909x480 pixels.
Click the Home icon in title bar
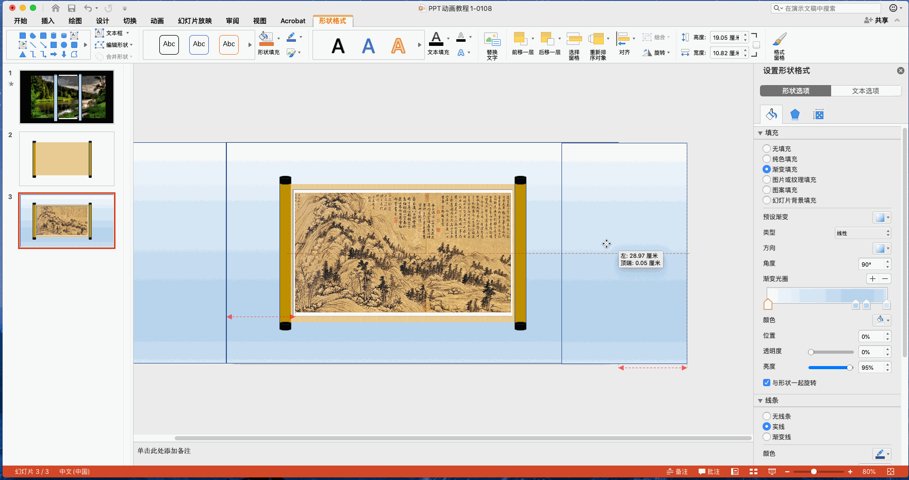click(56, 8)
